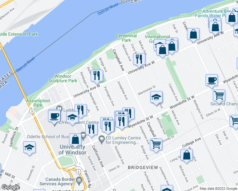Screen dimensions: 238x191
Task: Click the restaurant marker at Partington and Wyandotte
Action: (108, 126)
